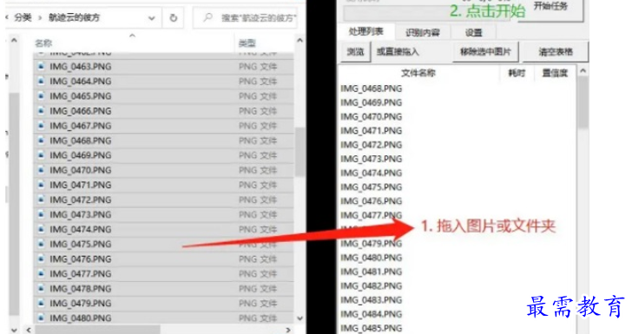632x334 pixels.
Task: Select IMG_0485.PNG in the processing list
Action: pos(372,328)
